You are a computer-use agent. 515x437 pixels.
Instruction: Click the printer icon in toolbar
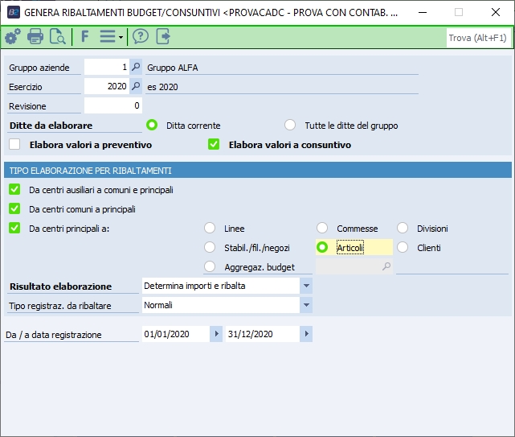pos(35,37)
